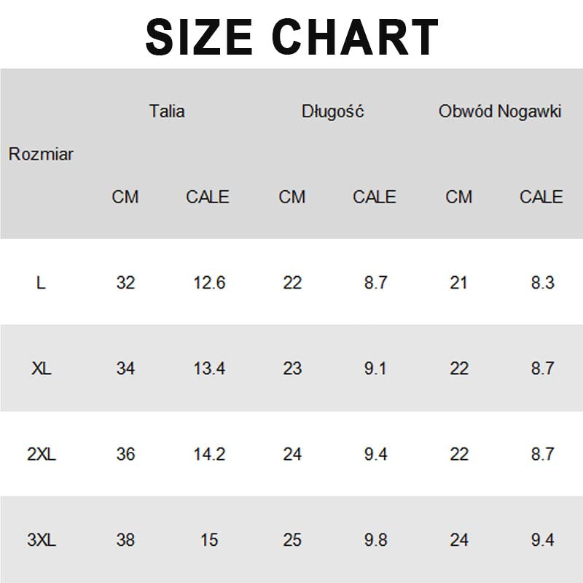Viewport: 583px width, 583px height.
Task: Select the 24 cm leg value for 3XL
Action: tap(459, 541)
